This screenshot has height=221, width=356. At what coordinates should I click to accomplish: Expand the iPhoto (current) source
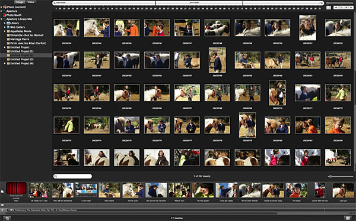click(x=1, y=7)
